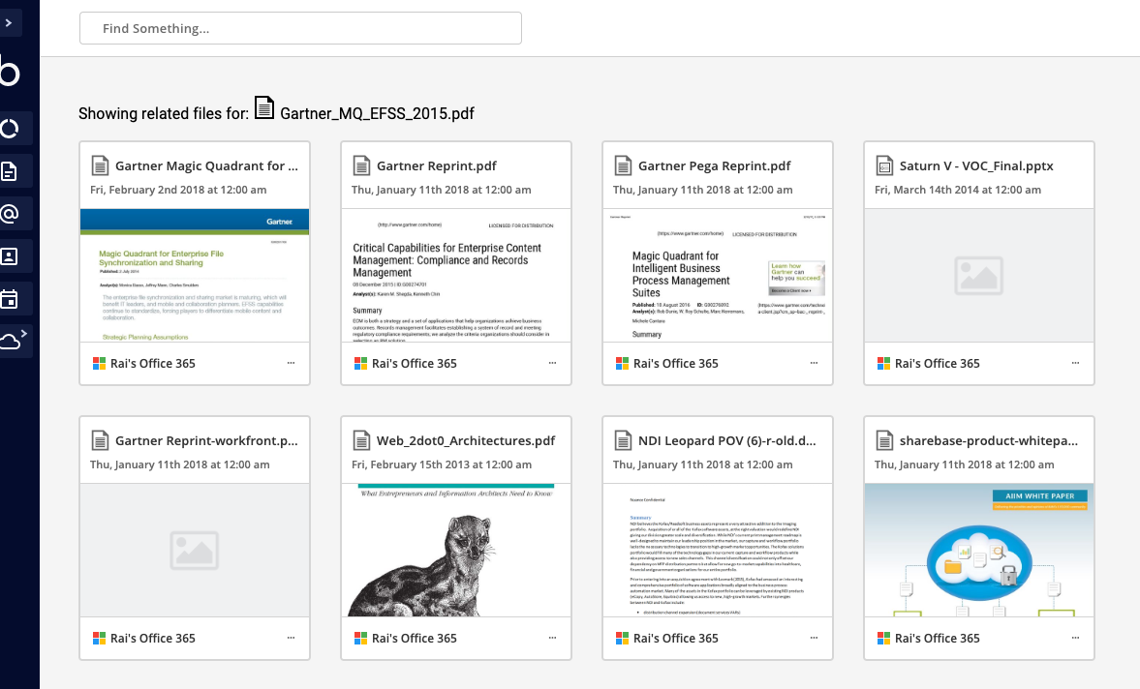This screenshot has width=1140, height=689.
Task: Click the Gartner_MQ_EFSS_2015.pdf file icon
Action: click(x=264, y=108)
